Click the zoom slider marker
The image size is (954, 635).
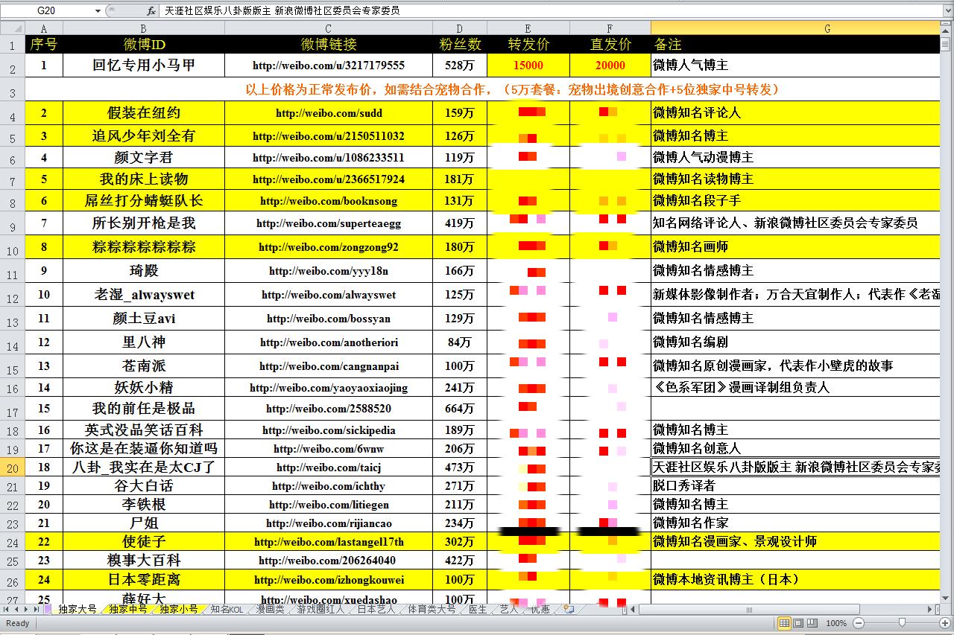tap(902, 622)
